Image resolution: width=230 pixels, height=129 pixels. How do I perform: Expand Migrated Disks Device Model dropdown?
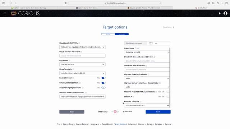click(168, 78)
